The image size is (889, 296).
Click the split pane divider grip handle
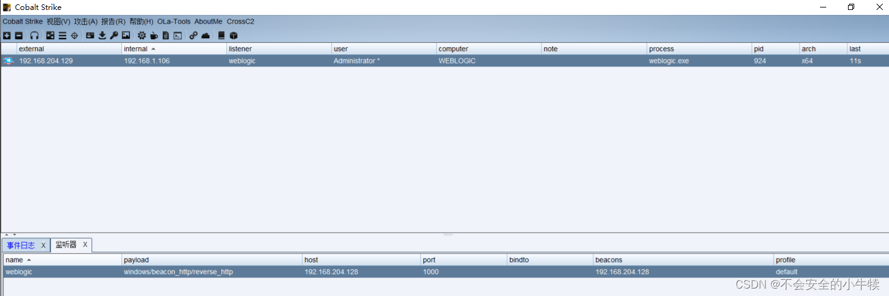click(x=448, y=234)
